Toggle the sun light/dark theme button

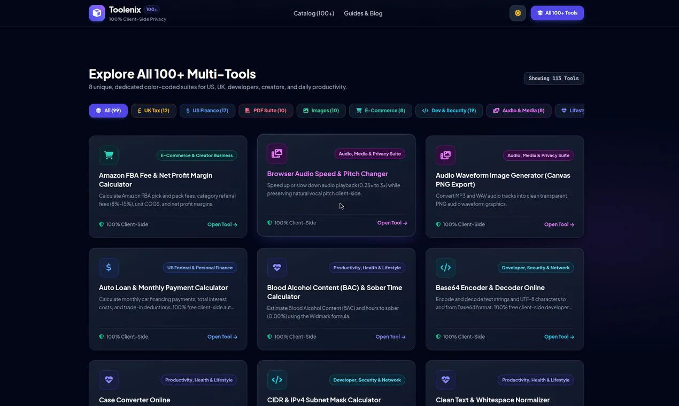point(518,13)
